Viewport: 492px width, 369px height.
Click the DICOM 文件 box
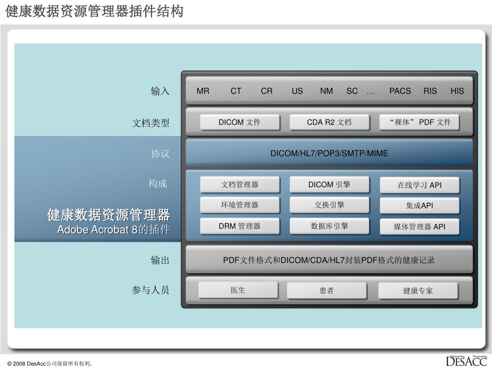(240, 122)
